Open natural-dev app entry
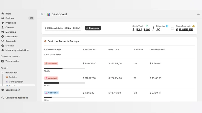Viewport: 202px width, 113px height. coord(11,73)
